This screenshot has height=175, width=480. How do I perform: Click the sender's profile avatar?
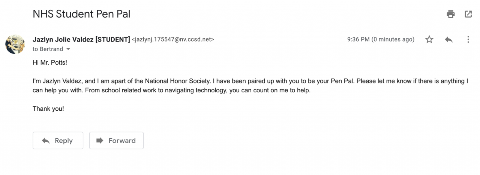pos(15,44)
